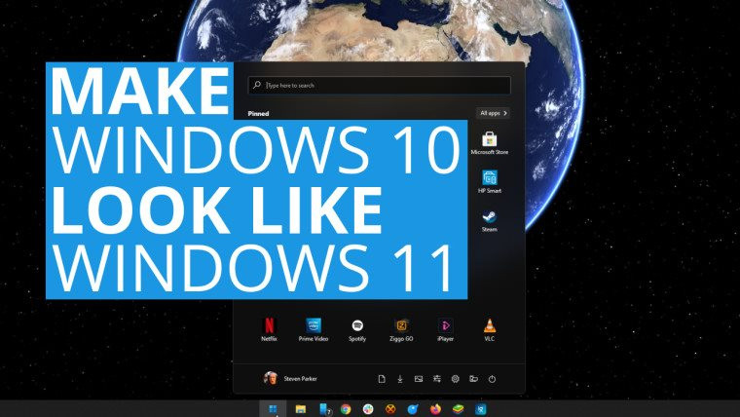
Task: Click the Type here to search field
Action: (x=379, y=86)
